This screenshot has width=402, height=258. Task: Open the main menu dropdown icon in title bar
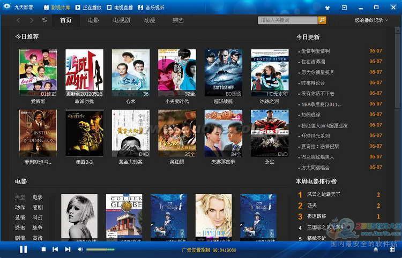pyautogui.click(x=344, y=7)
